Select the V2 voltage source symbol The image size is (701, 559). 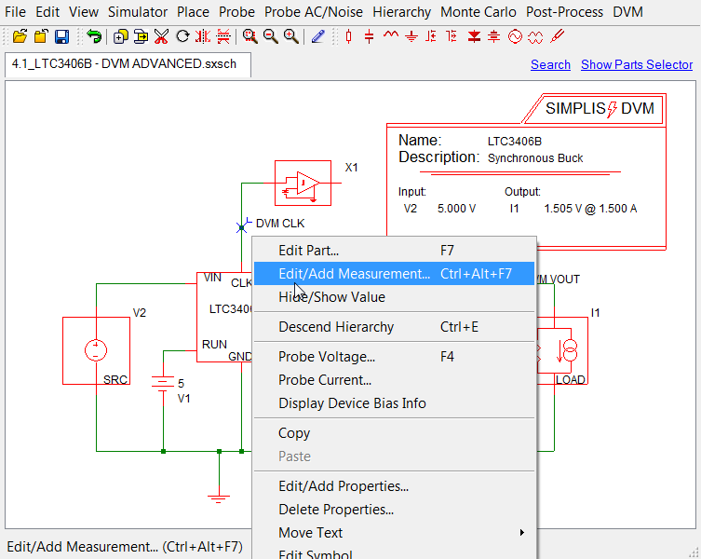(x=95, y=350)
